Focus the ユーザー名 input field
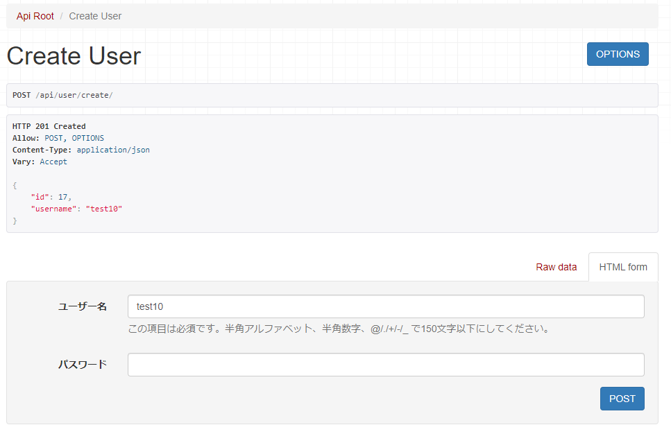 pos(386,306)
